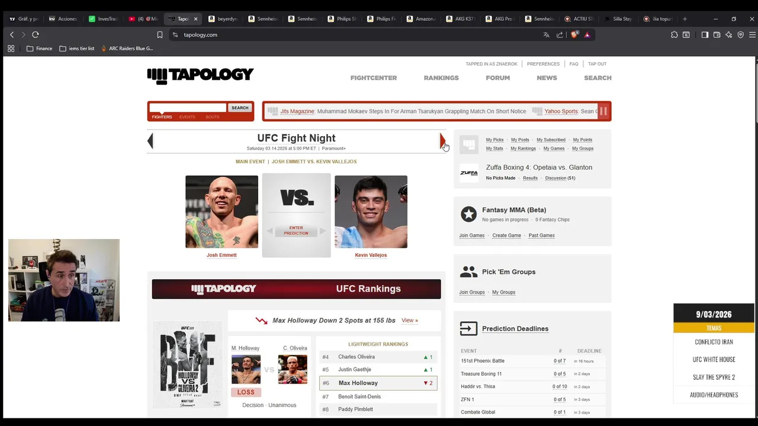Open FORUM in site navigation

click(498, 78)
